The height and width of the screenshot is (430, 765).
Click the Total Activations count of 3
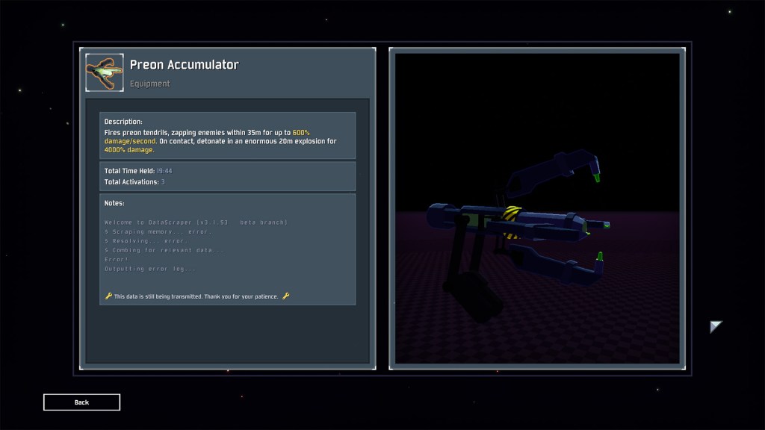point(163,181)
